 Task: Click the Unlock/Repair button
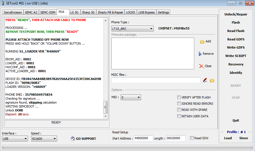(x=236, y=14)
